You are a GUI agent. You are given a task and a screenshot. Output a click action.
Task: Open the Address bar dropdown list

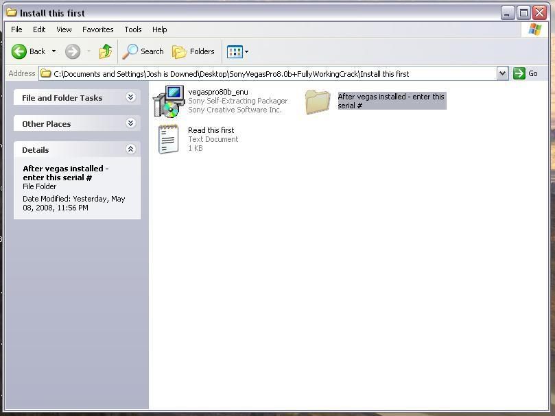pos(502,73)
